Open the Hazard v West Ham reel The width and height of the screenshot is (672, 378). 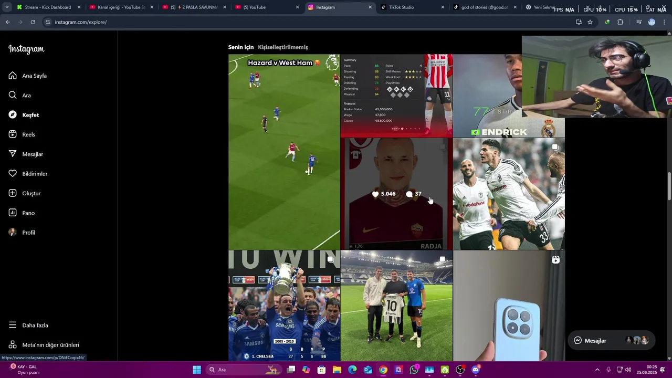[x=284, y=152]
